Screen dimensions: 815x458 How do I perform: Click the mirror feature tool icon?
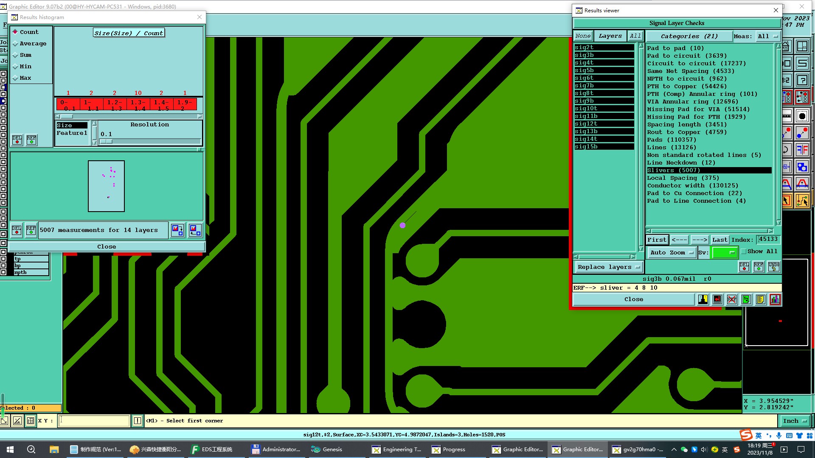click(x=802, y=149)
